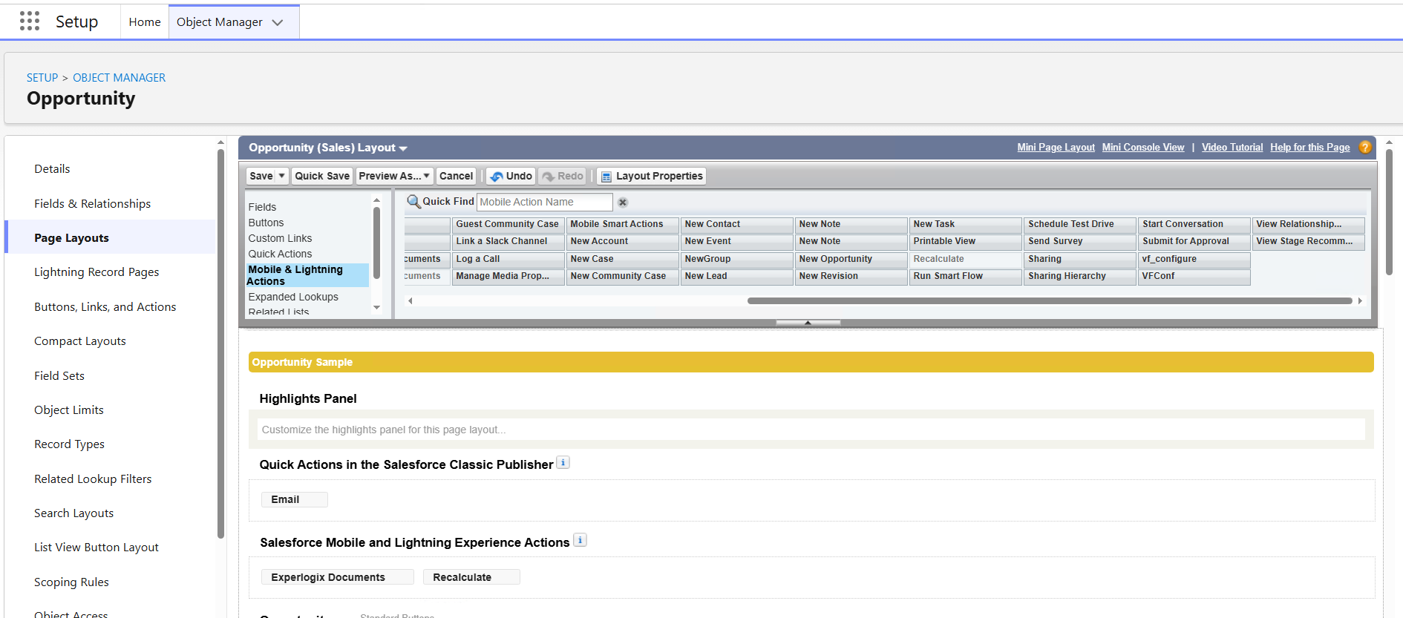Select the Log a Call palette item

point(508,259)
